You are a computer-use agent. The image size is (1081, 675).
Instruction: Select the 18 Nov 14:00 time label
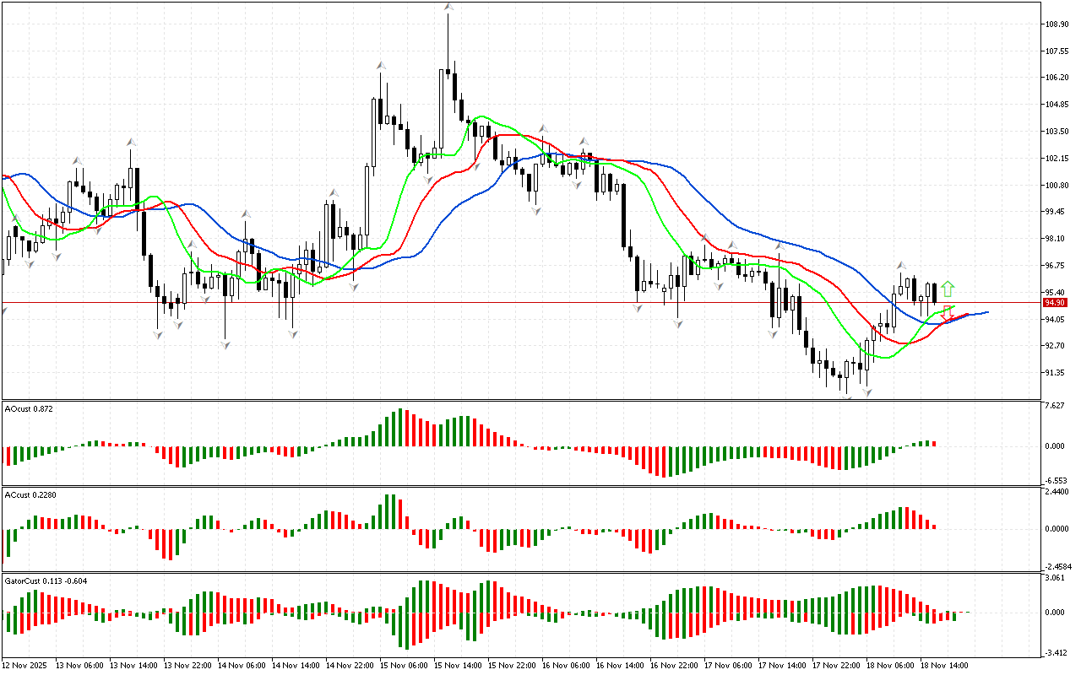[x=946, y=666]
